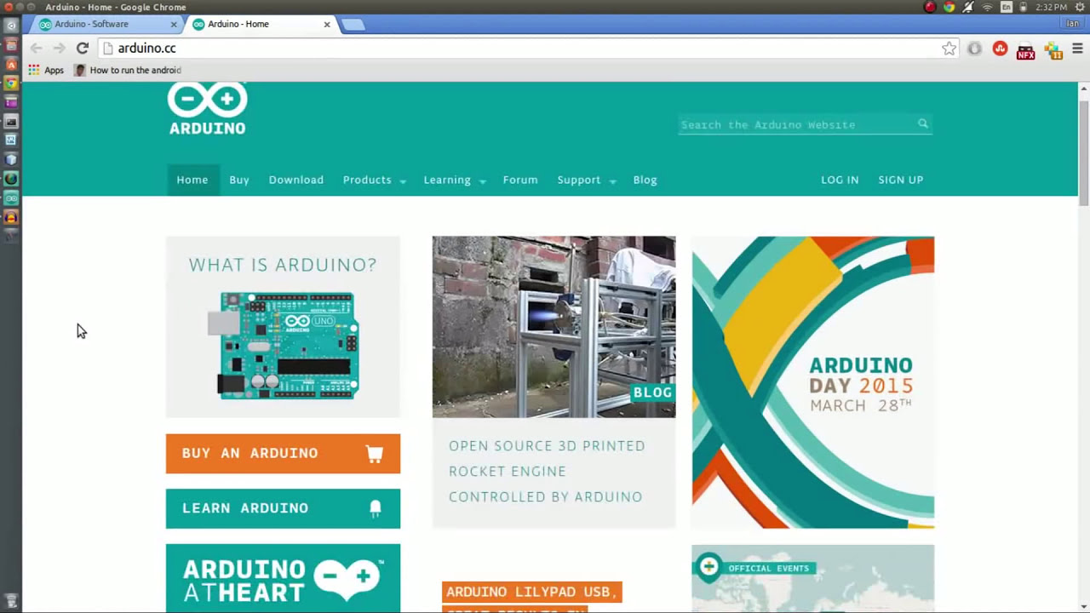The image size is (1090, 613).
Task: Click the browser back arrow
Action: click(x=36, y=49)
